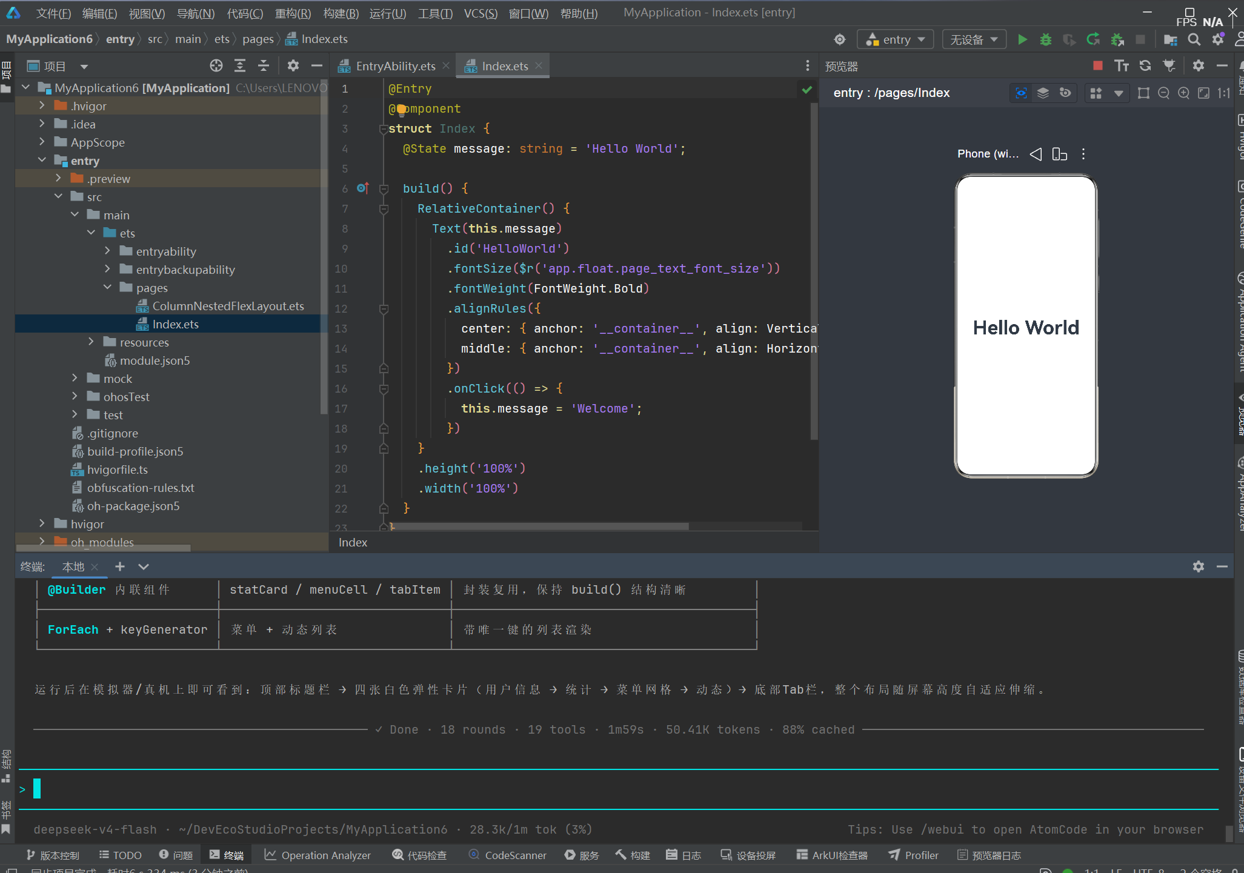Select ColumnNestedFlexLayout.ets in the project tree

228,306
